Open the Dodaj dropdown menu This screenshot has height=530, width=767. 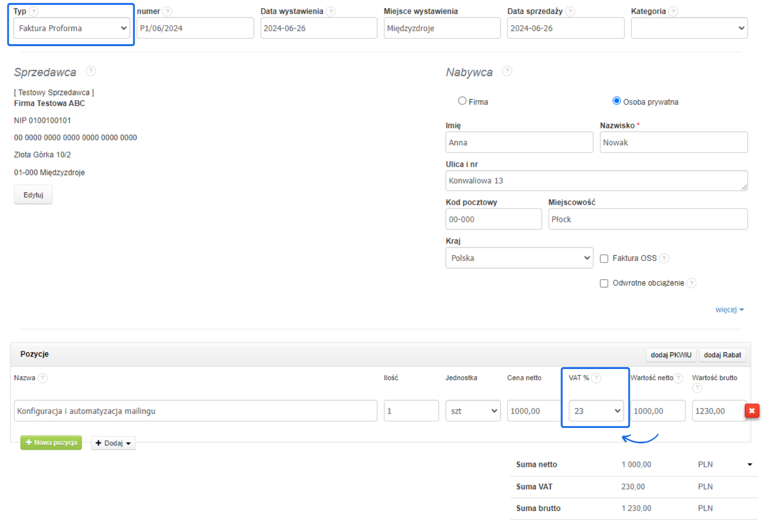click(113, 443)
